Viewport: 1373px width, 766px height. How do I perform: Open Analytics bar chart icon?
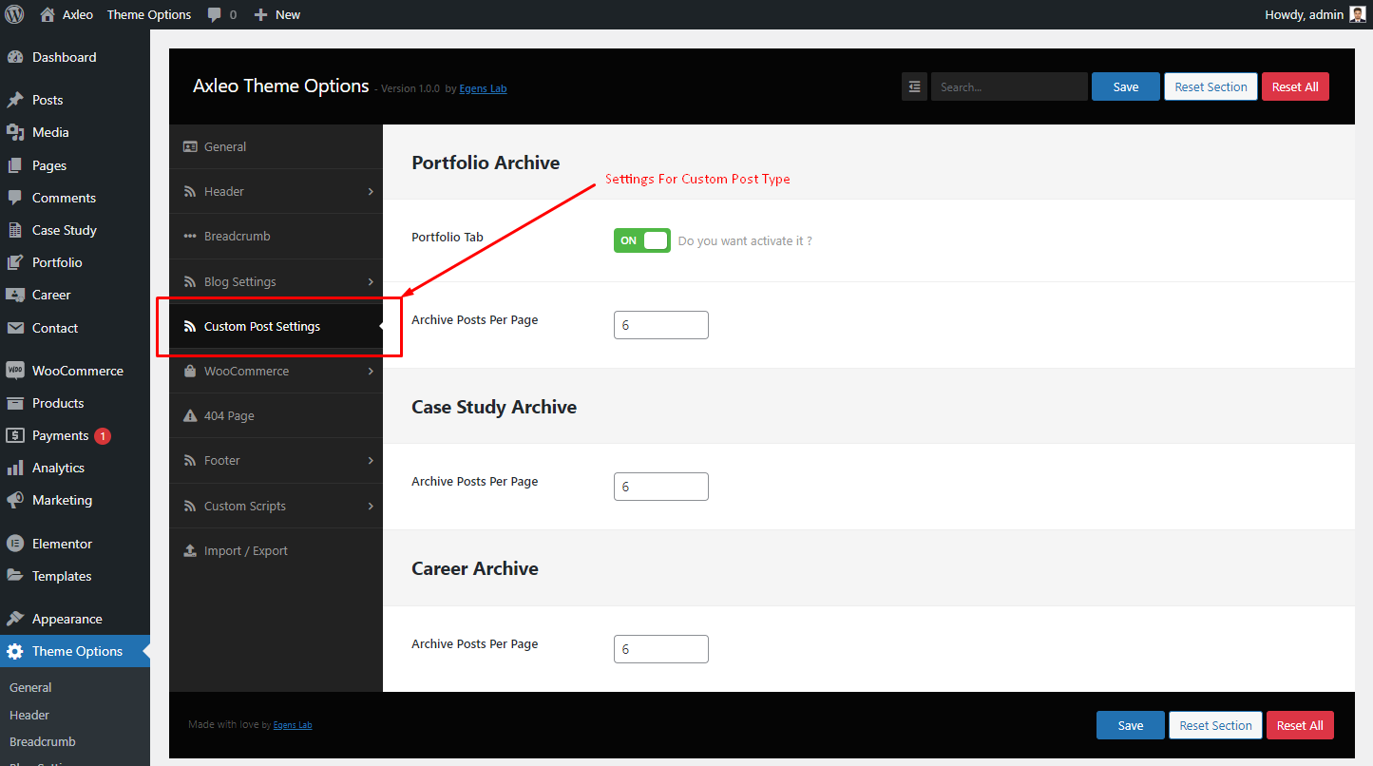click(x=15, y=468)
